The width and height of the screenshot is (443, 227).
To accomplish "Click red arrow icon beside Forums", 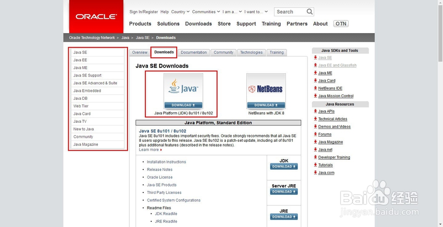I will pyautogui.click(x=315, y=134).
